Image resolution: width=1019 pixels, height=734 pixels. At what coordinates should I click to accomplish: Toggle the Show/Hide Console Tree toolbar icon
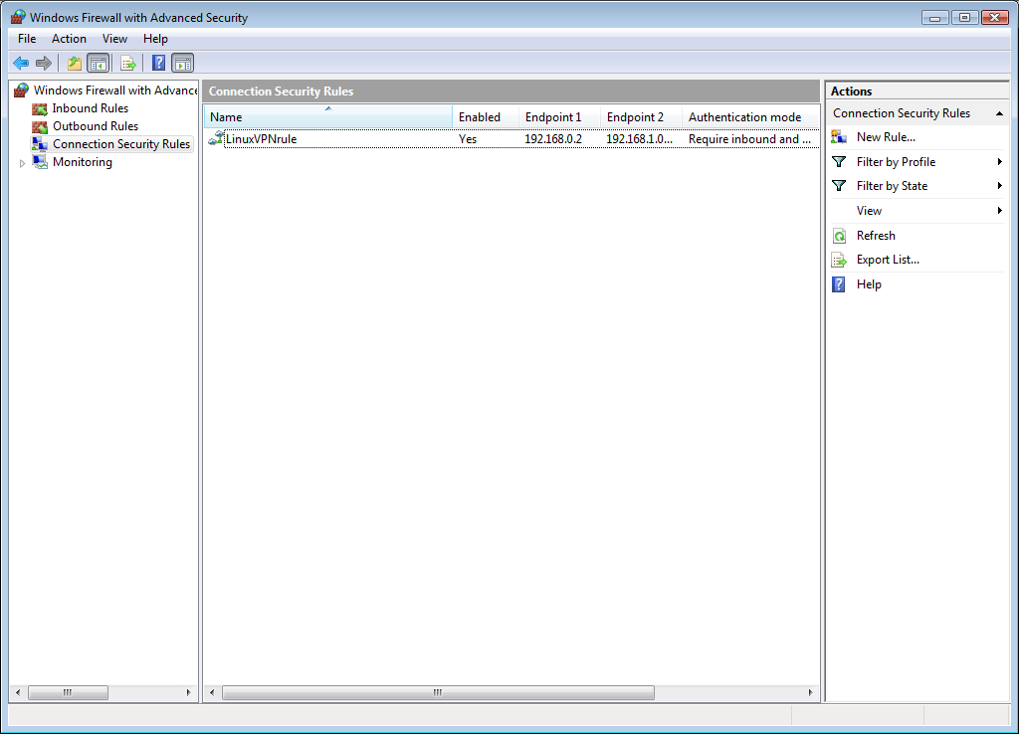pos(99,63)
